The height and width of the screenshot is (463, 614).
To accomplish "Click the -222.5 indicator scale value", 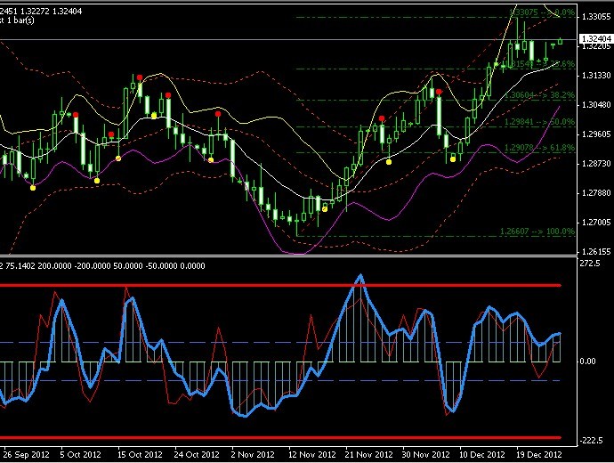I will tap(591, 440).
